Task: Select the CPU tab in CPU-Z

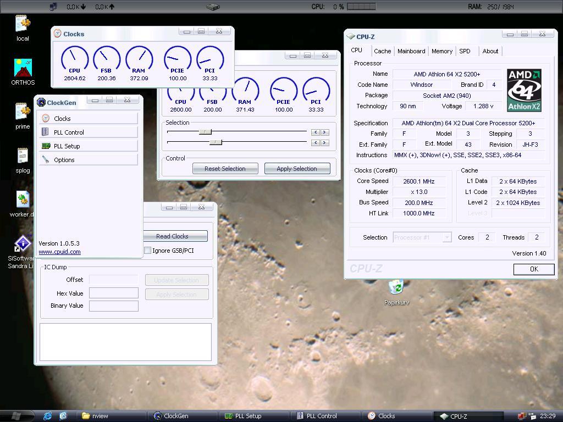Action: click(356, 50)
